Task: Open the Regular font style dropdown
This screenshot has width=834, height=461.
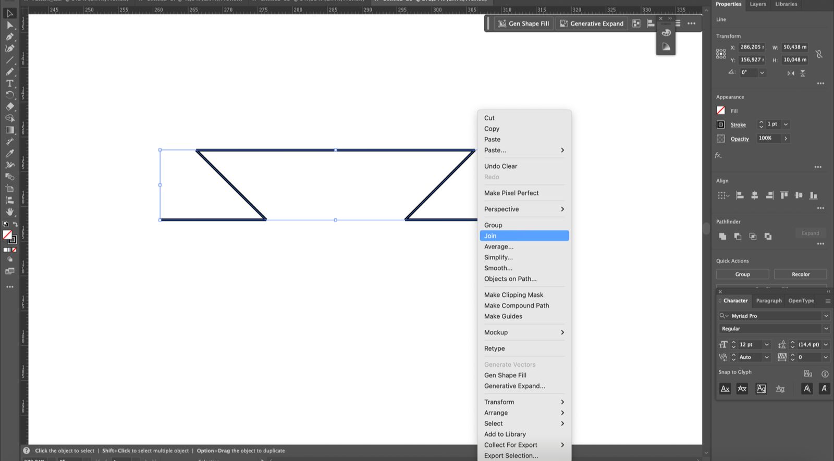Action: tap(826, 329)
